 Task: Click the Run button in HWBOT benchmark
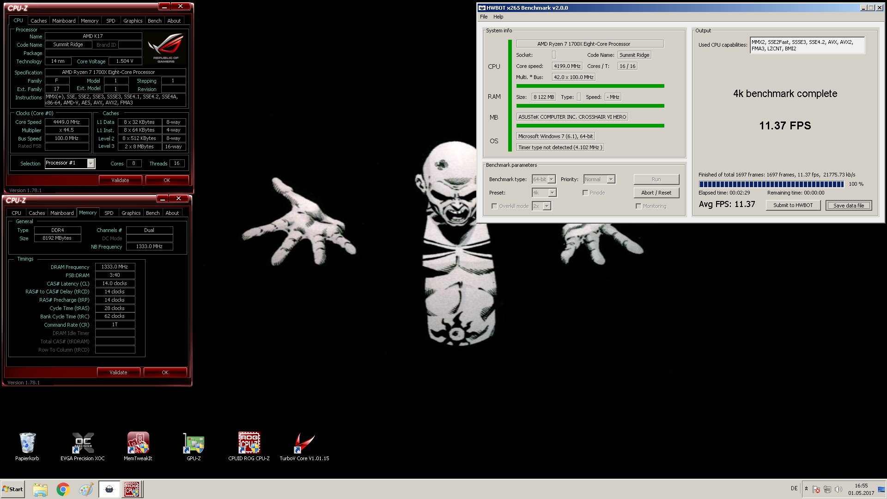click(x=656, y=179)
